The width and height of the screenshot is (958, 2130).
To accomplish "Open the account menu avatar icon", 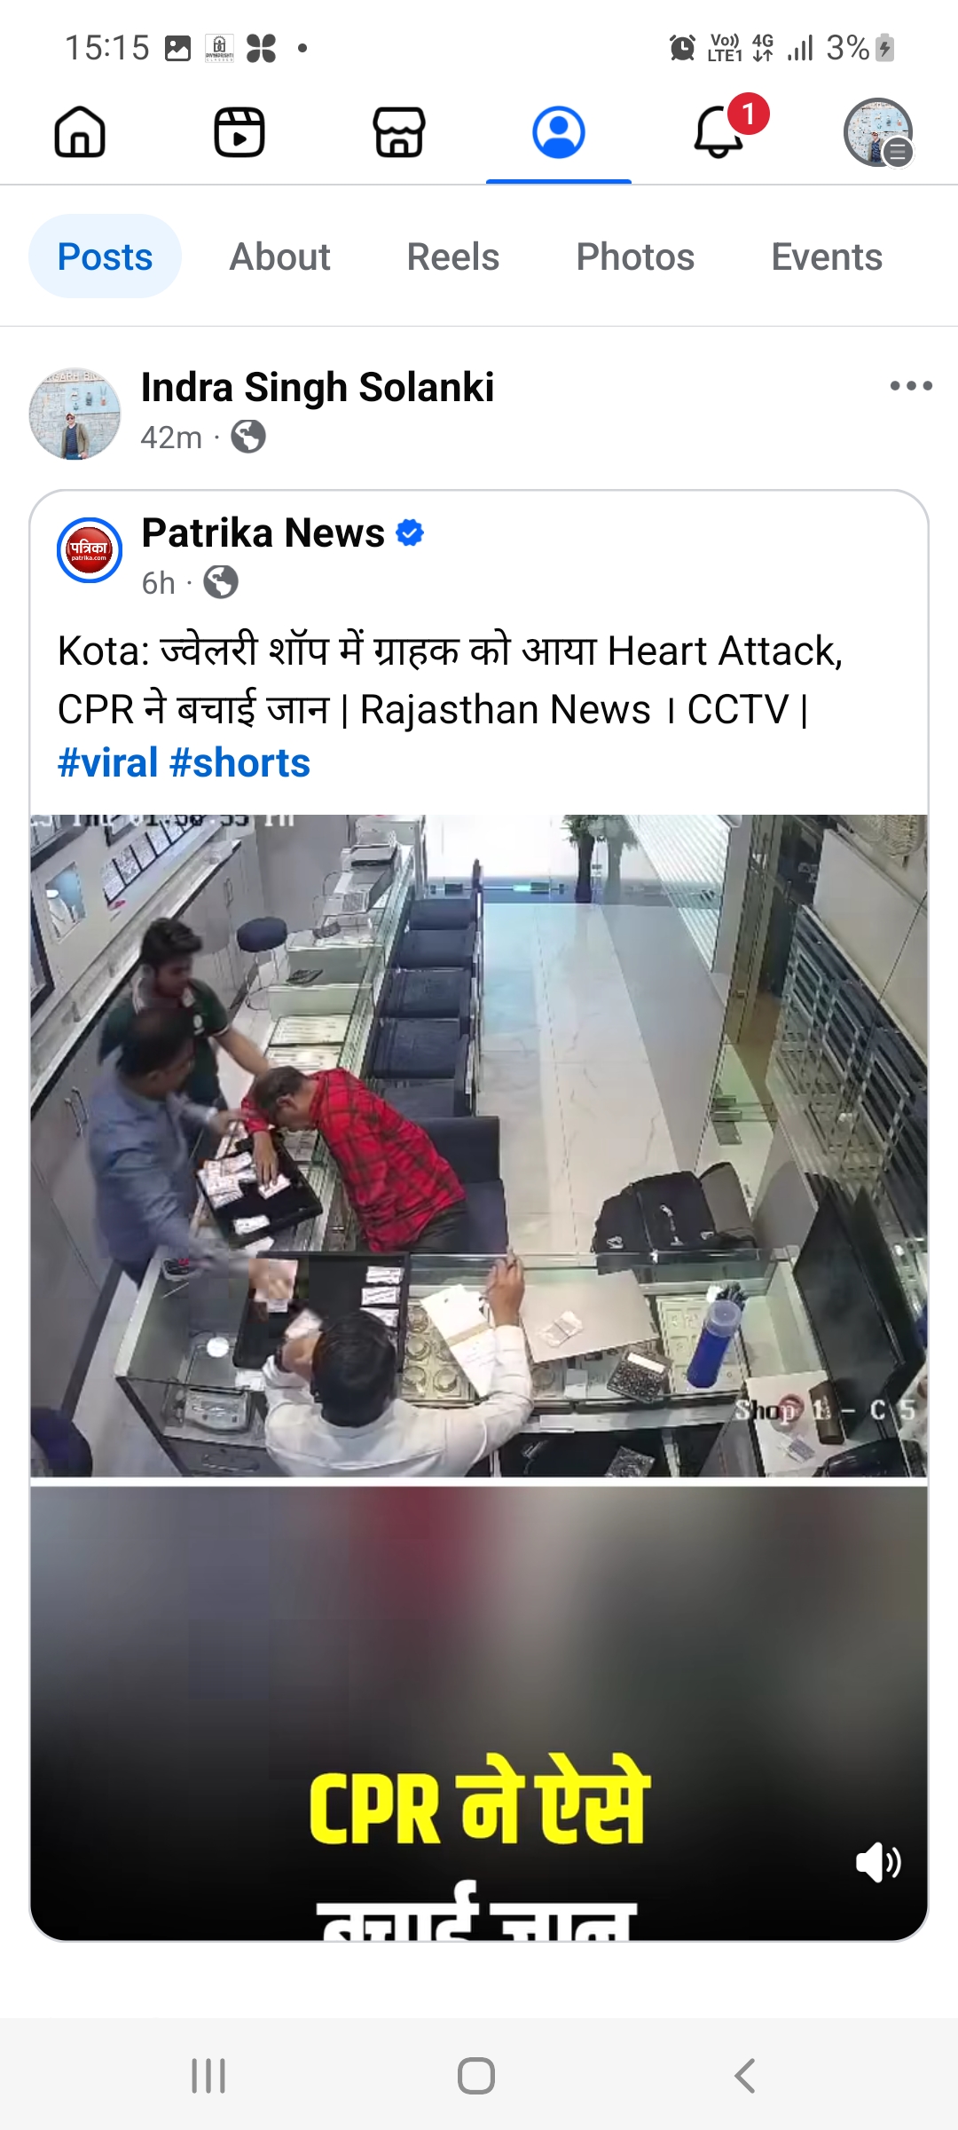I will pos(878,133).
